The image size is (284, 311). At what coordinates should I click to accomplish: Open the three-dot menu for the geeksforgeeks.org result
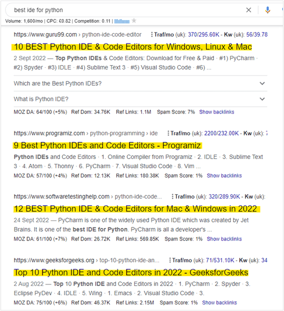coord(169,260)
